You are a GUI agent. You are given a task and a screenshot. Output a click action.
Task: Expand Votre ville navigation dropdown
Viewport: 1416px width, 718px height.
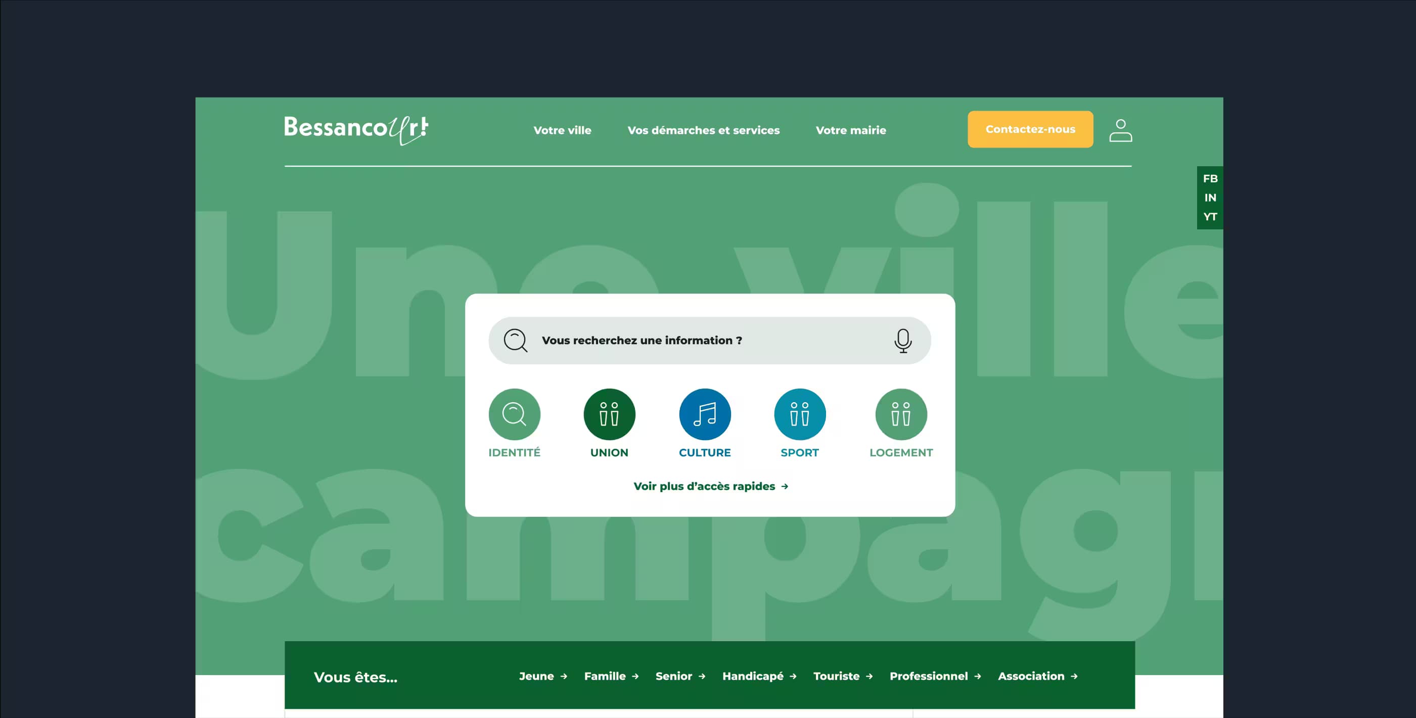pos(562,130)
